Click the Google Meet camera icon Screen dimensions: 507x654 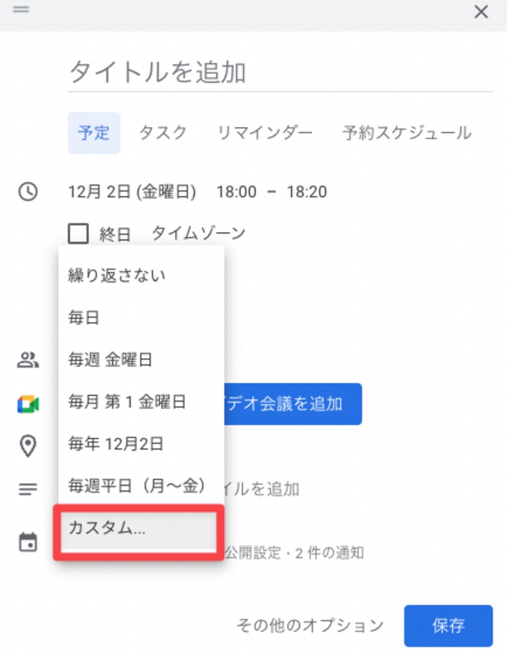coord(28,404)
